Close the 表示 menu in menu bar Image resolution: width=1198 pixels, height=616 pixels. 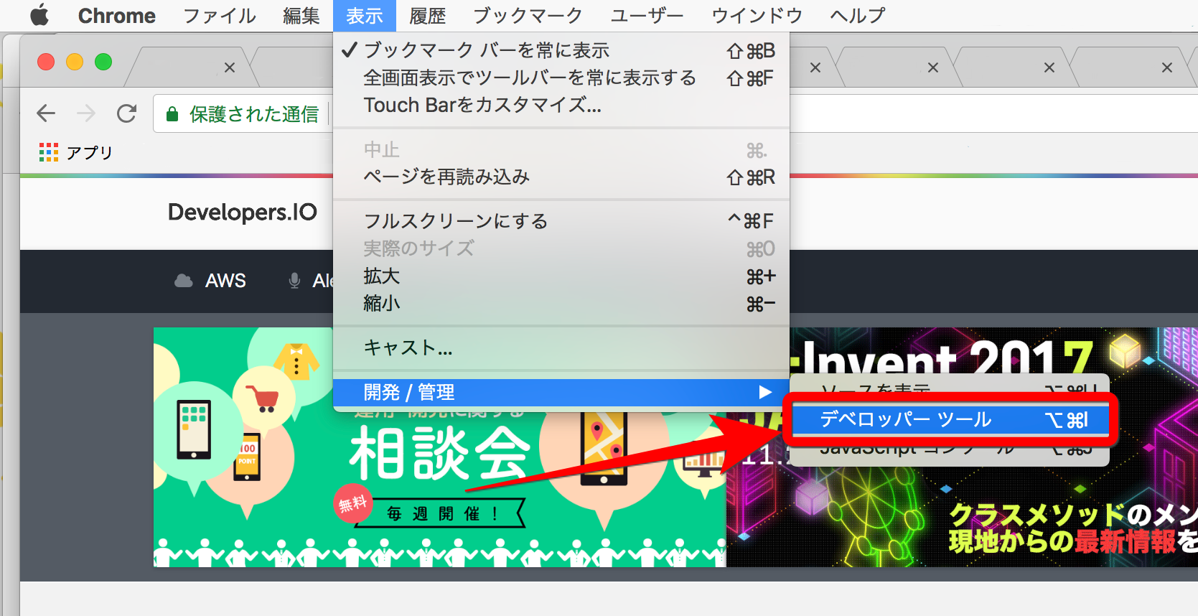365,16
